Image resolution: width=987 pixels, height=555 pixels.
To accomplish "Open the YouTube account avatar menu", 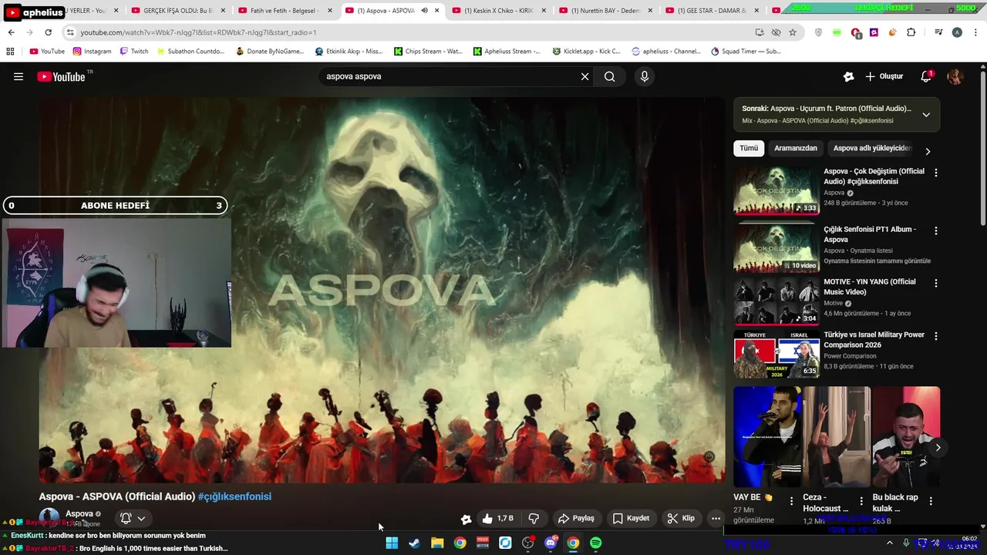I will pyautogui.click(x=955, y=76).
